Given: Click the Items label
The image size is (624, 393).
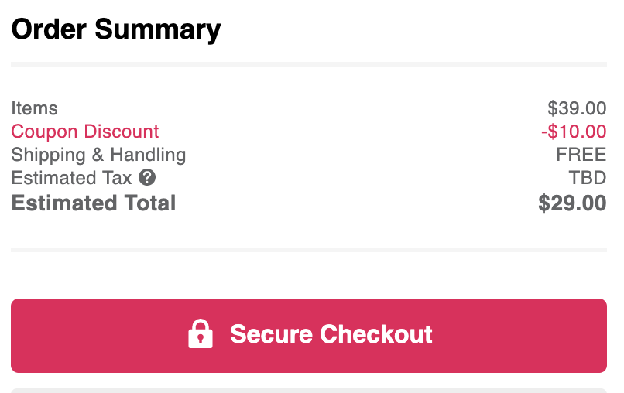Looking at the screenshot, I should tap(34, 108).
